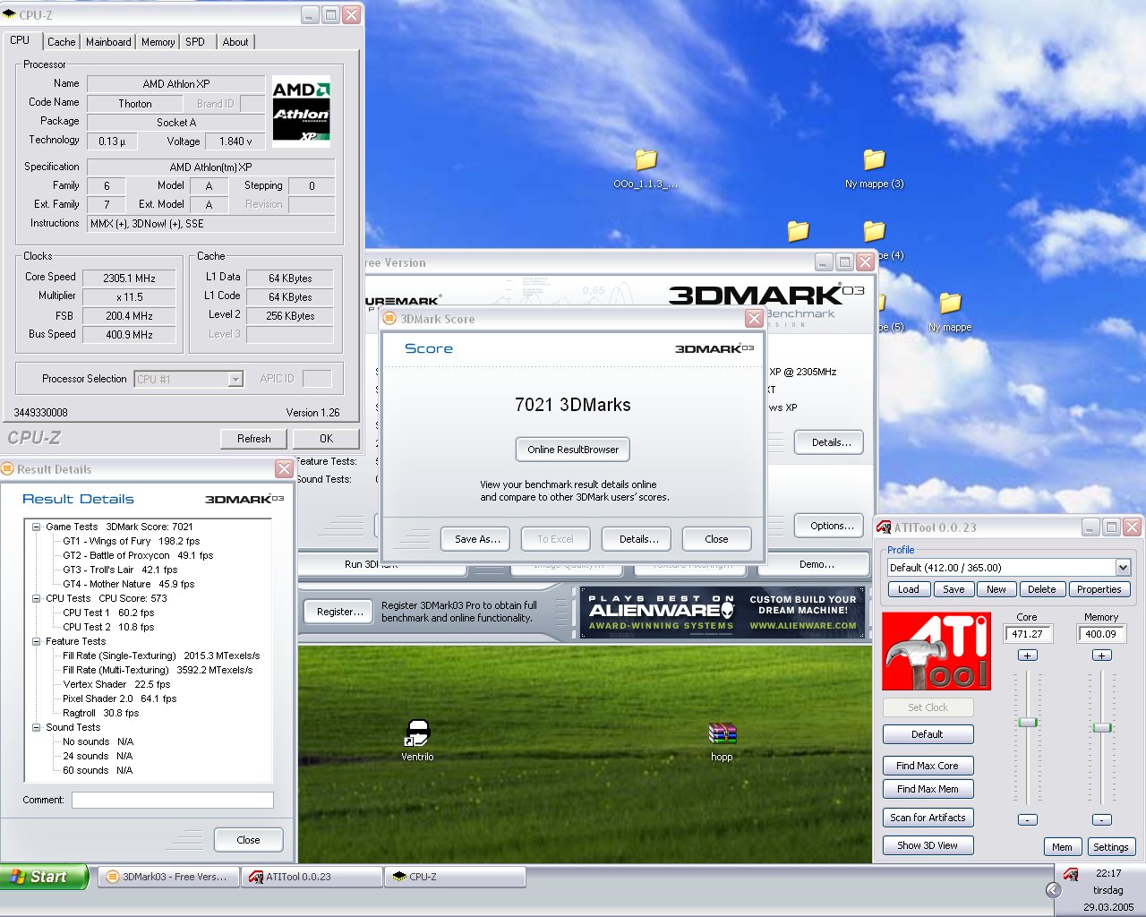Switch to the Memory tab in CPU-Z

pos(158,42)
